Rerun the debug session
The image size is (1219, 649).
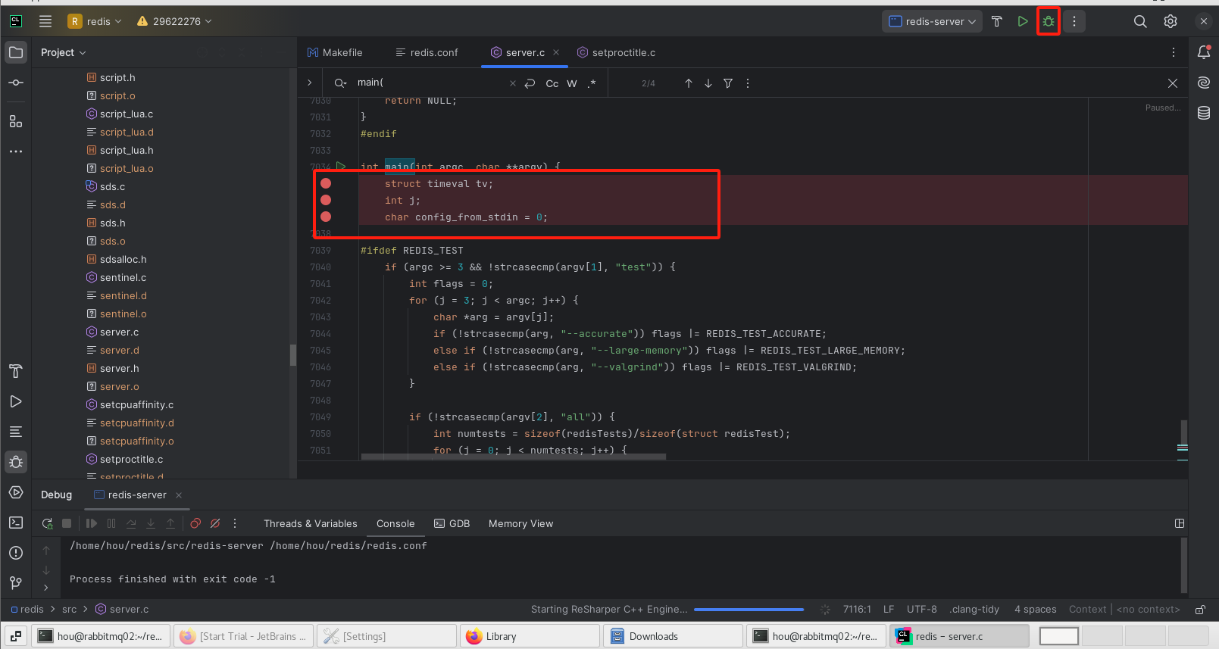(47, 523)
